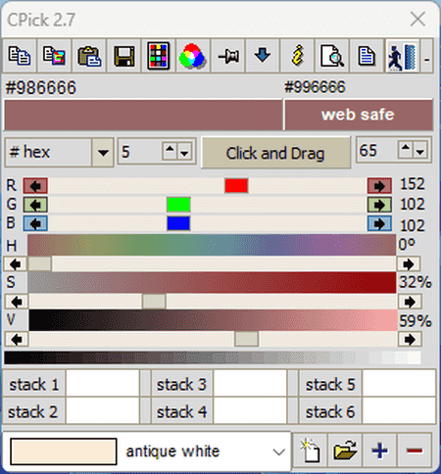Click the G channel right arrow

(379, 205)
